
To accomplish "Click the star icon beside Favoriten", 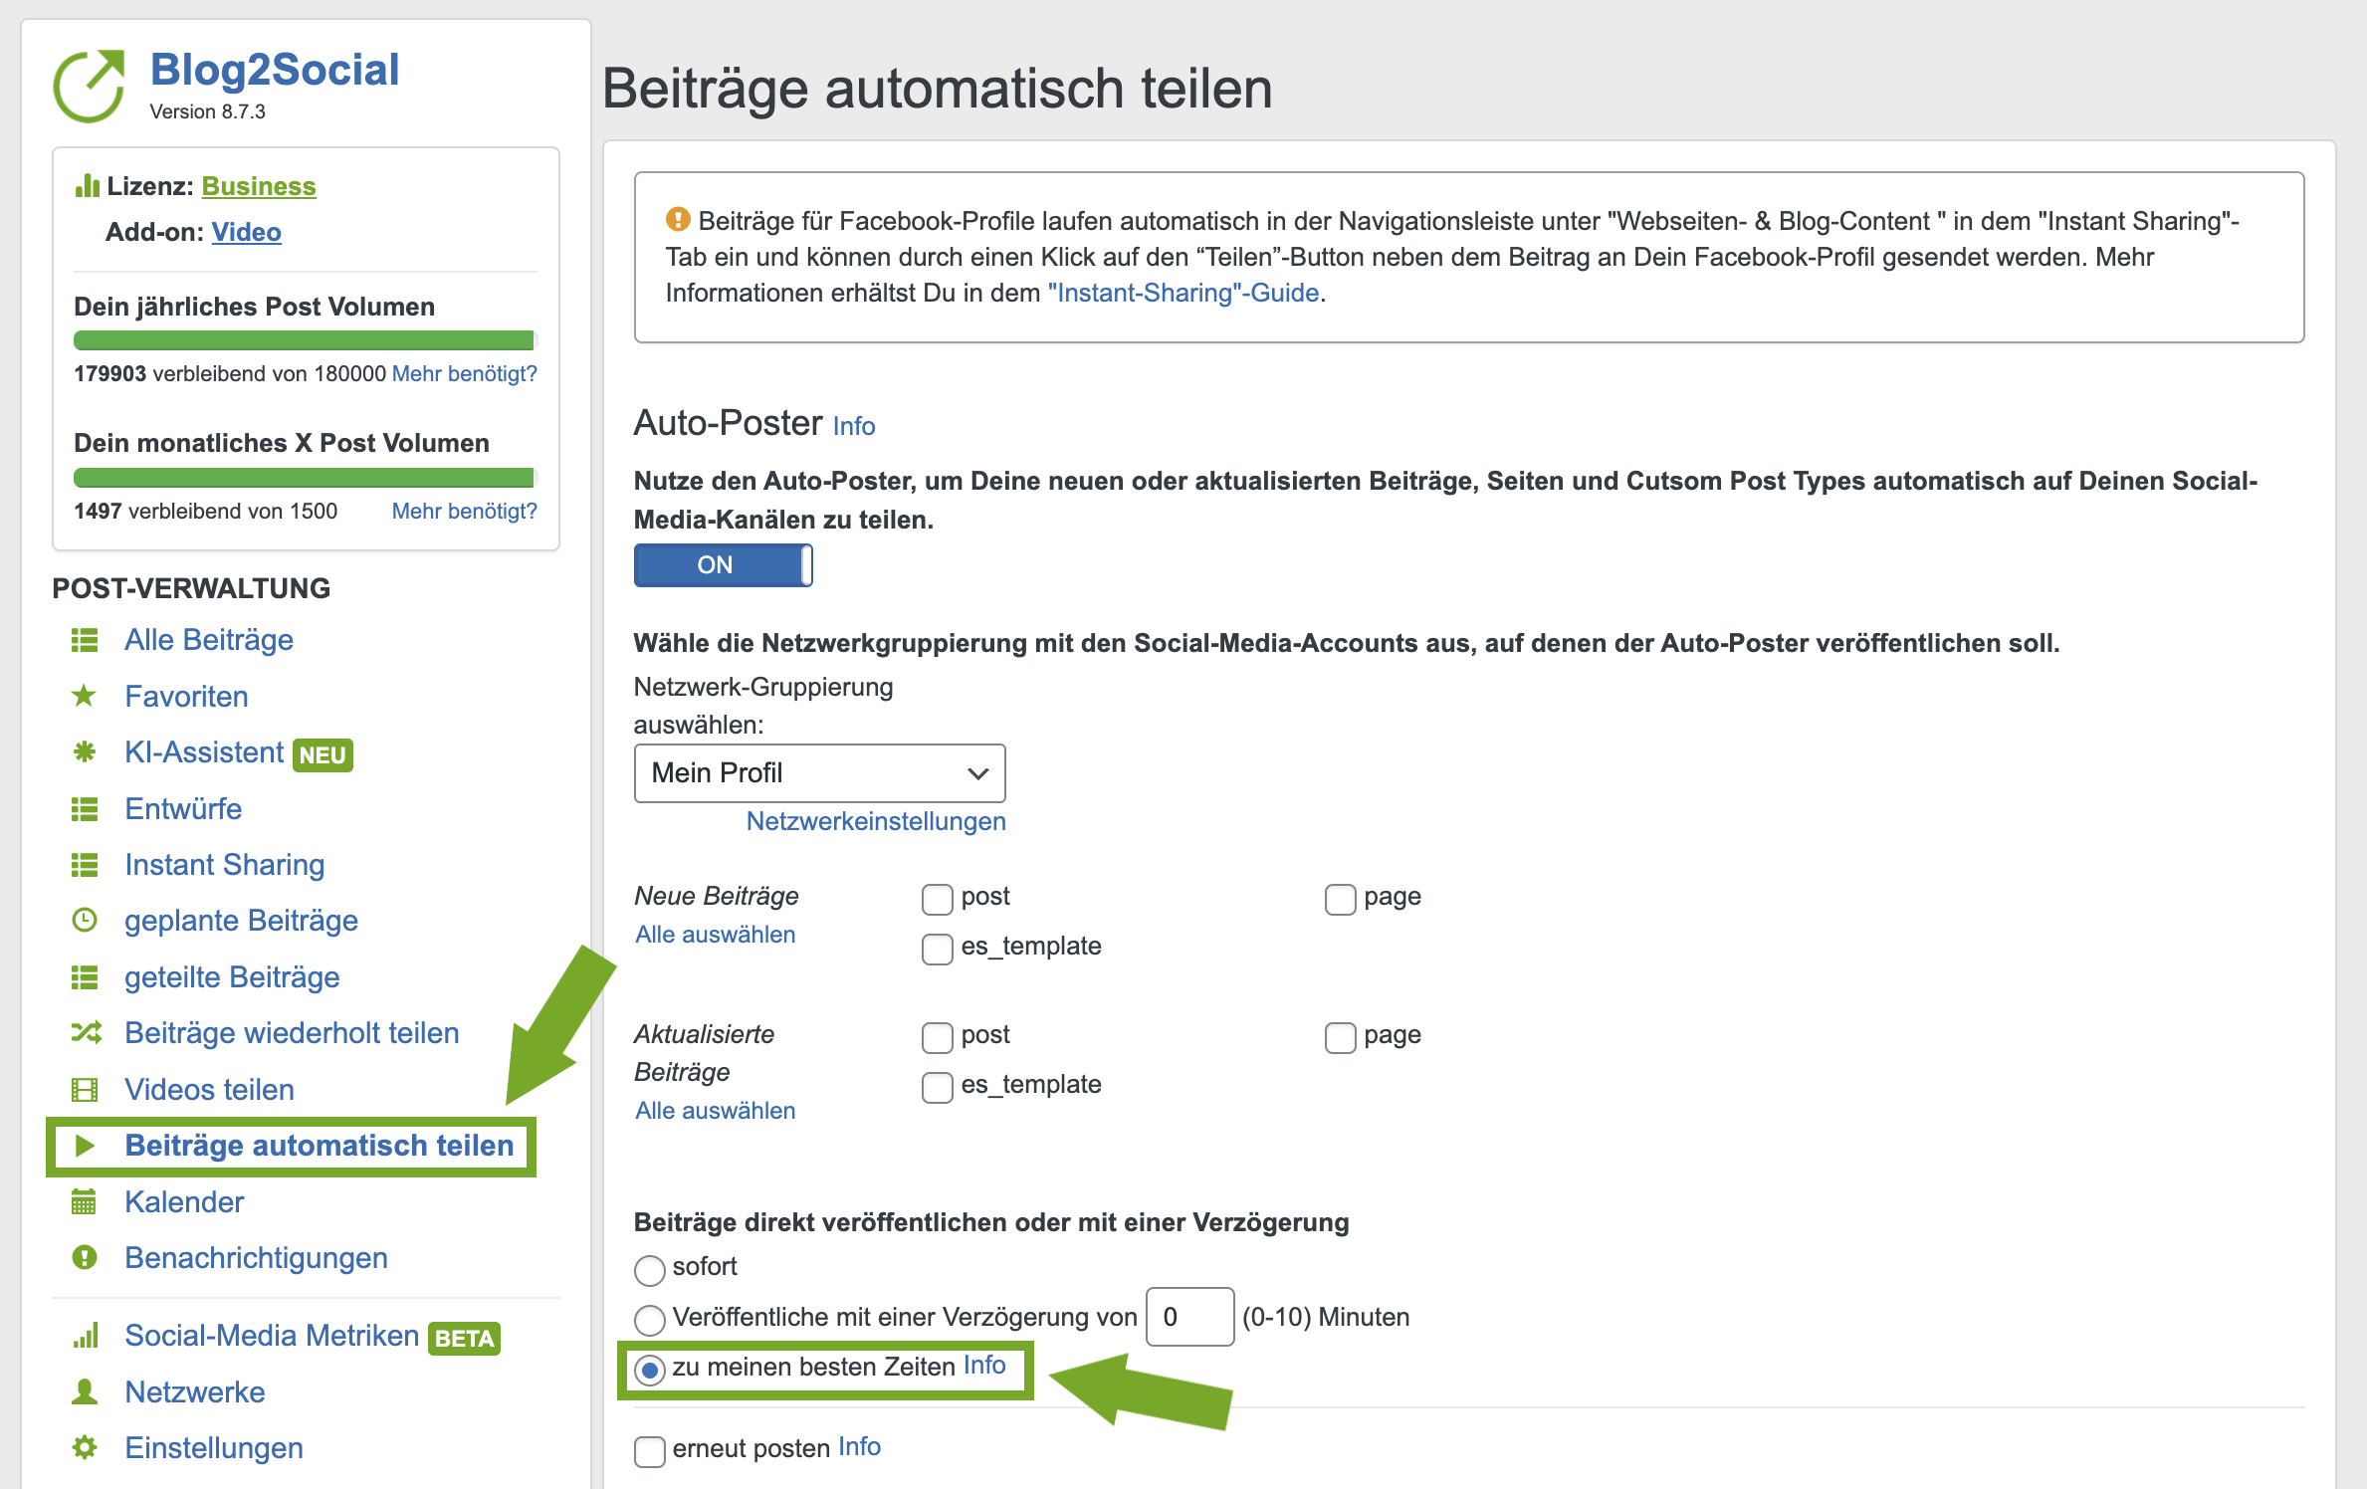I will 85,696.
